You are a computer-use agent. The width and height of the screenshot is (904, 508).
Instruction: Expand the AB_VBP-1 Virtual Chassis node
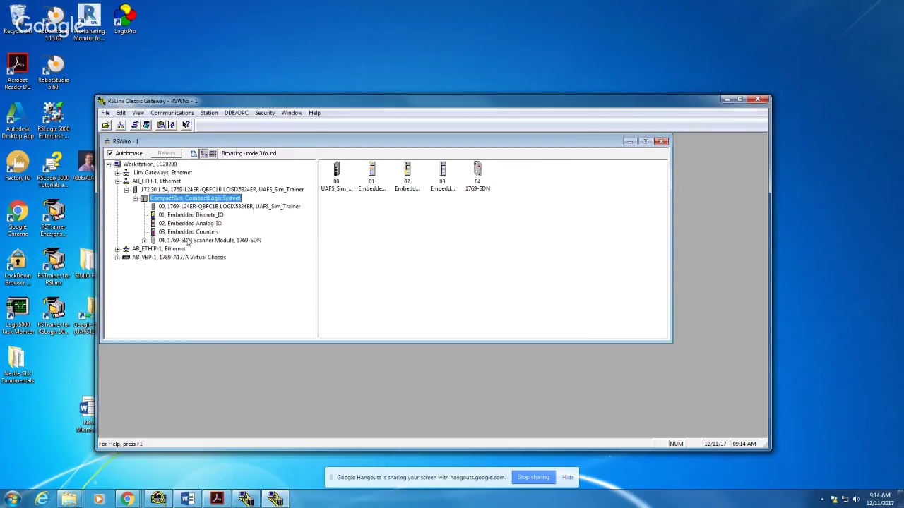(117, 257)
